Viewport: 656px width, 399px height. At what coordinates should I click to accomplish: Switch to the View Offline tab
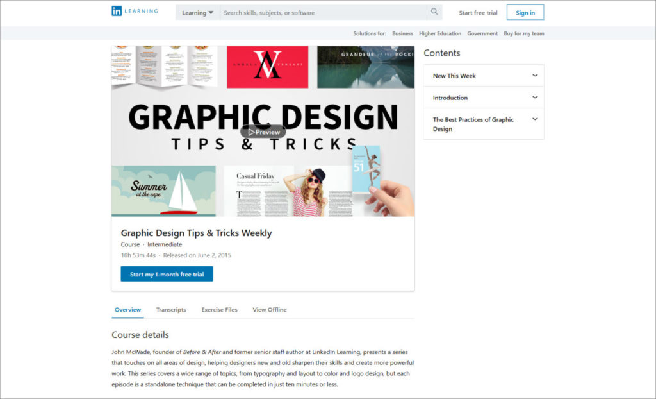tap(270, 310)
